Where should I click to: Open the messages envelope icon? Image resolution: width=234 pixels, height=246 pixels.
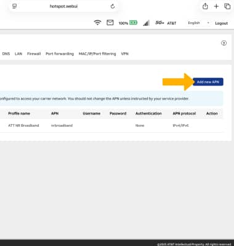click(110, 23)
